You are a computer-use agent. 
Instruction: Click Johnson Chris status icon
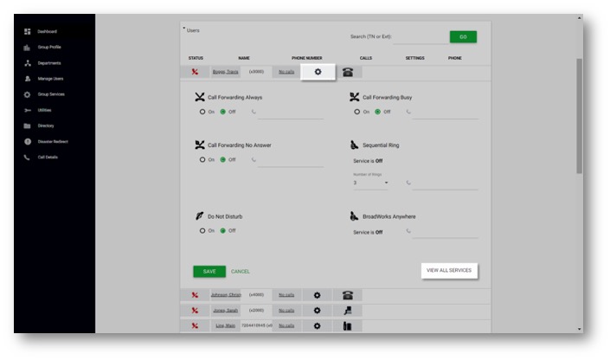click(195, 295)
